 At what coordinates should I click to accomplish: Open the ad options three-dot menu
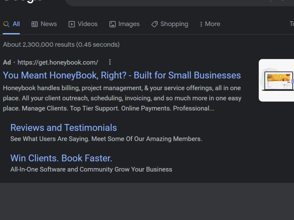click(110, 62)
